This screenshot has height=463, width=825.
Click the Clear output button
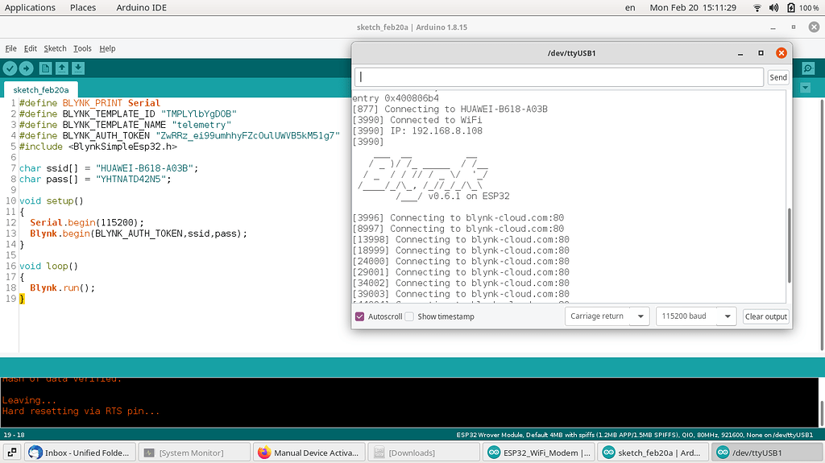tap(766, 316)
